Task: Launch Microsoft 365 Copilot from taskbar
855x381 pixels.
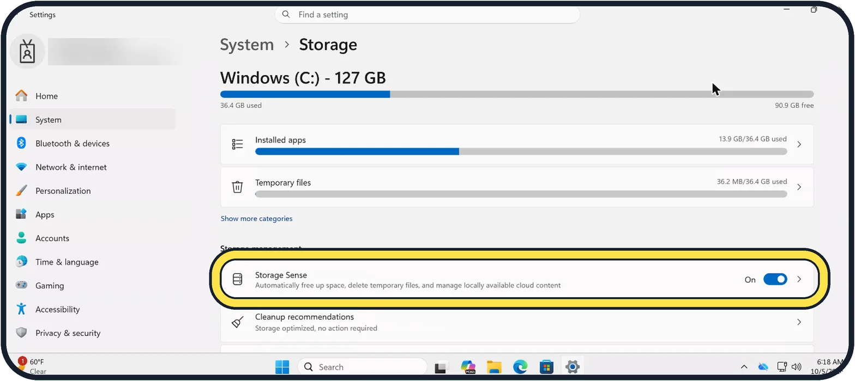Action: pos(468,367)
